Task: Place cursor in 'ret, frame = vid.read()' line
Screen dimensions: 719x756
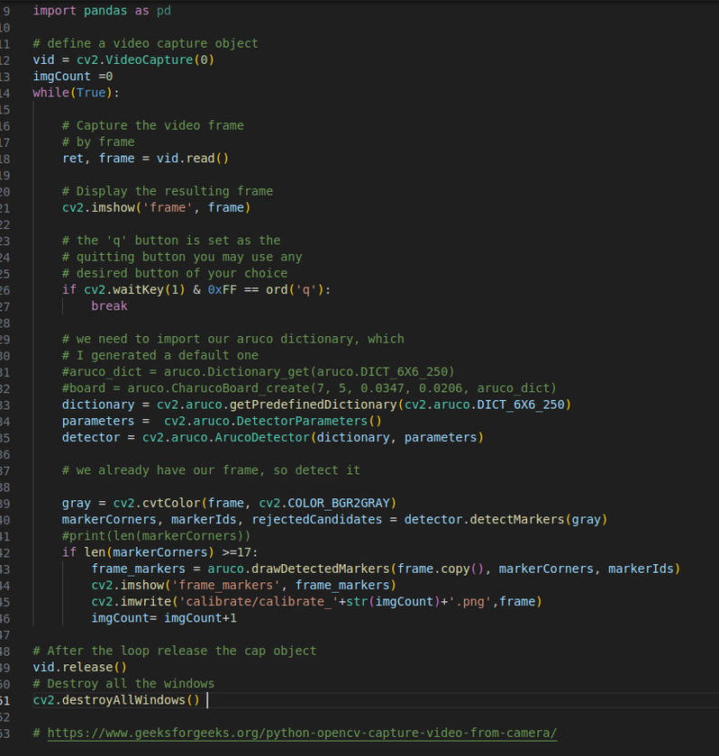Action: [145, 159]
